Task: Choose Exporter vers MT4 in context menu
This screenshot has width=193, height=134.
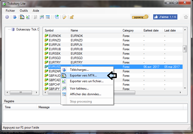Action: click(x=83, y=75)
